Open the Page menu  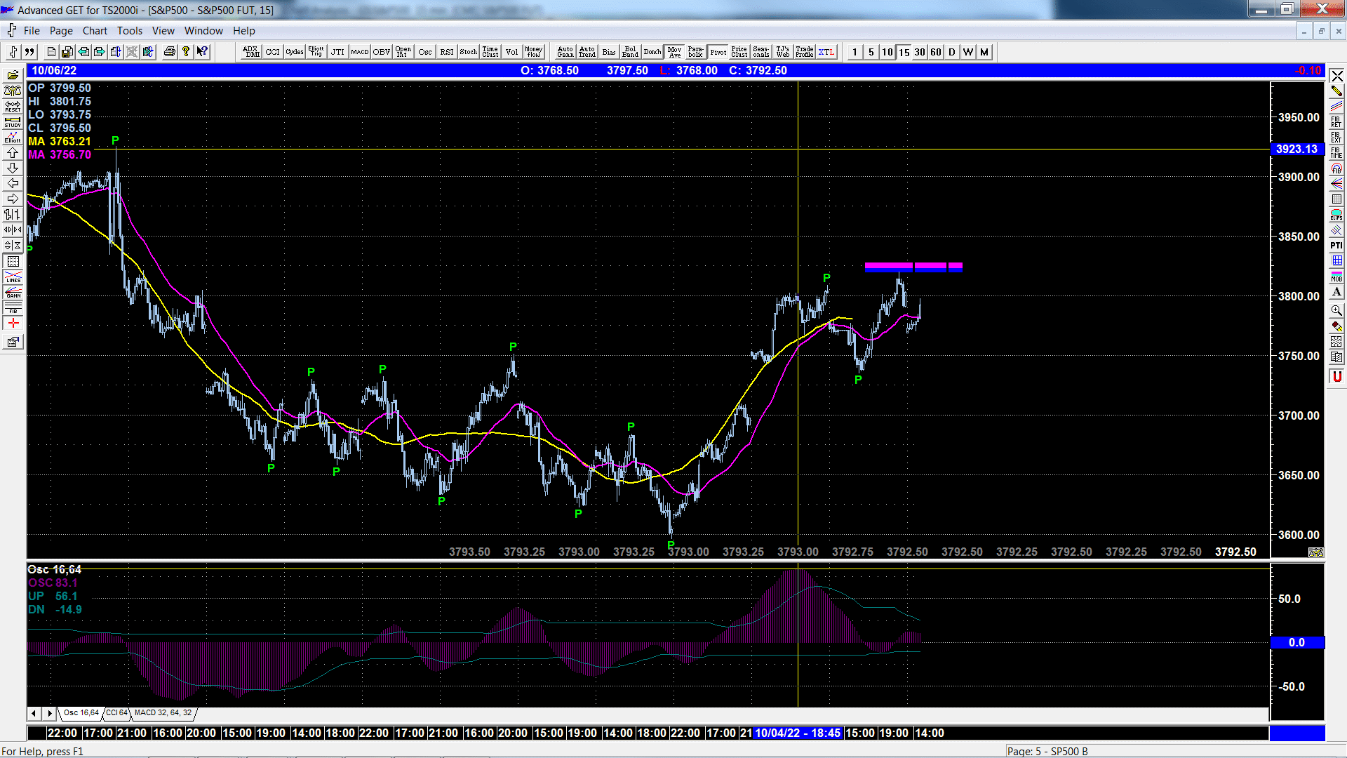[x=61, y=31]
